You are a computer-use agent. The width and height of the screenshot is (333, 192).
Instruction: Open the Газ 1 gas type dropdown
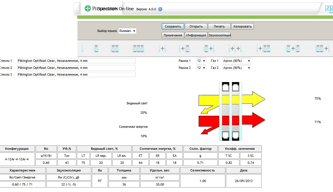point(236,61)
